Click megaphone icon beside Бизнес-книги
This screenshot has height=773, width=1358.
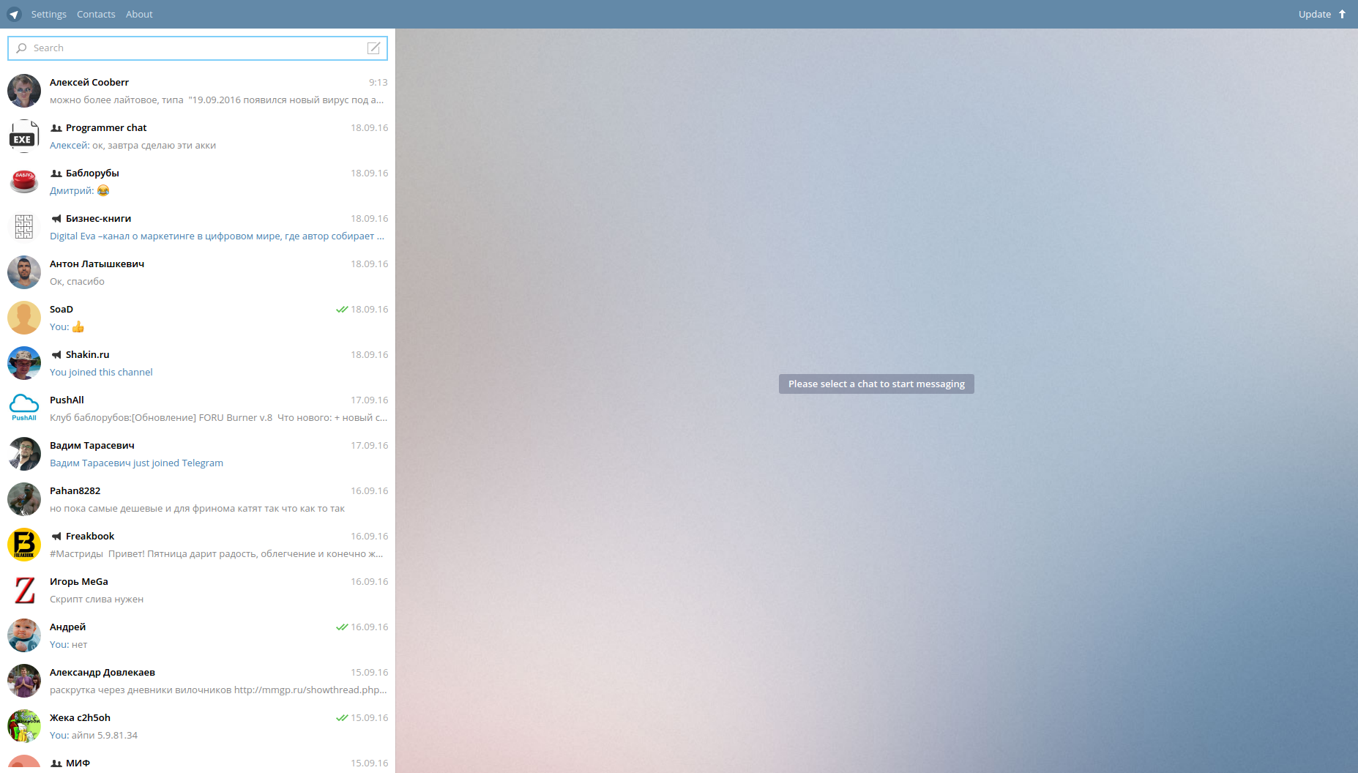[x=56, y=219]
